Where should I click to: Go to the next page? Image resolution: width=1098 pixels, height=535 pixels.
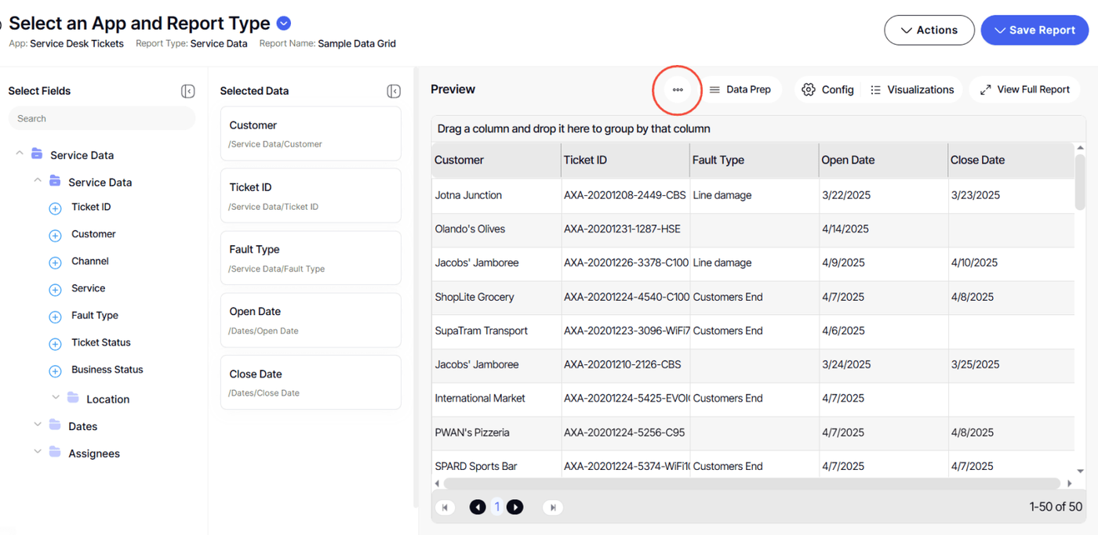tap(514, 507)
